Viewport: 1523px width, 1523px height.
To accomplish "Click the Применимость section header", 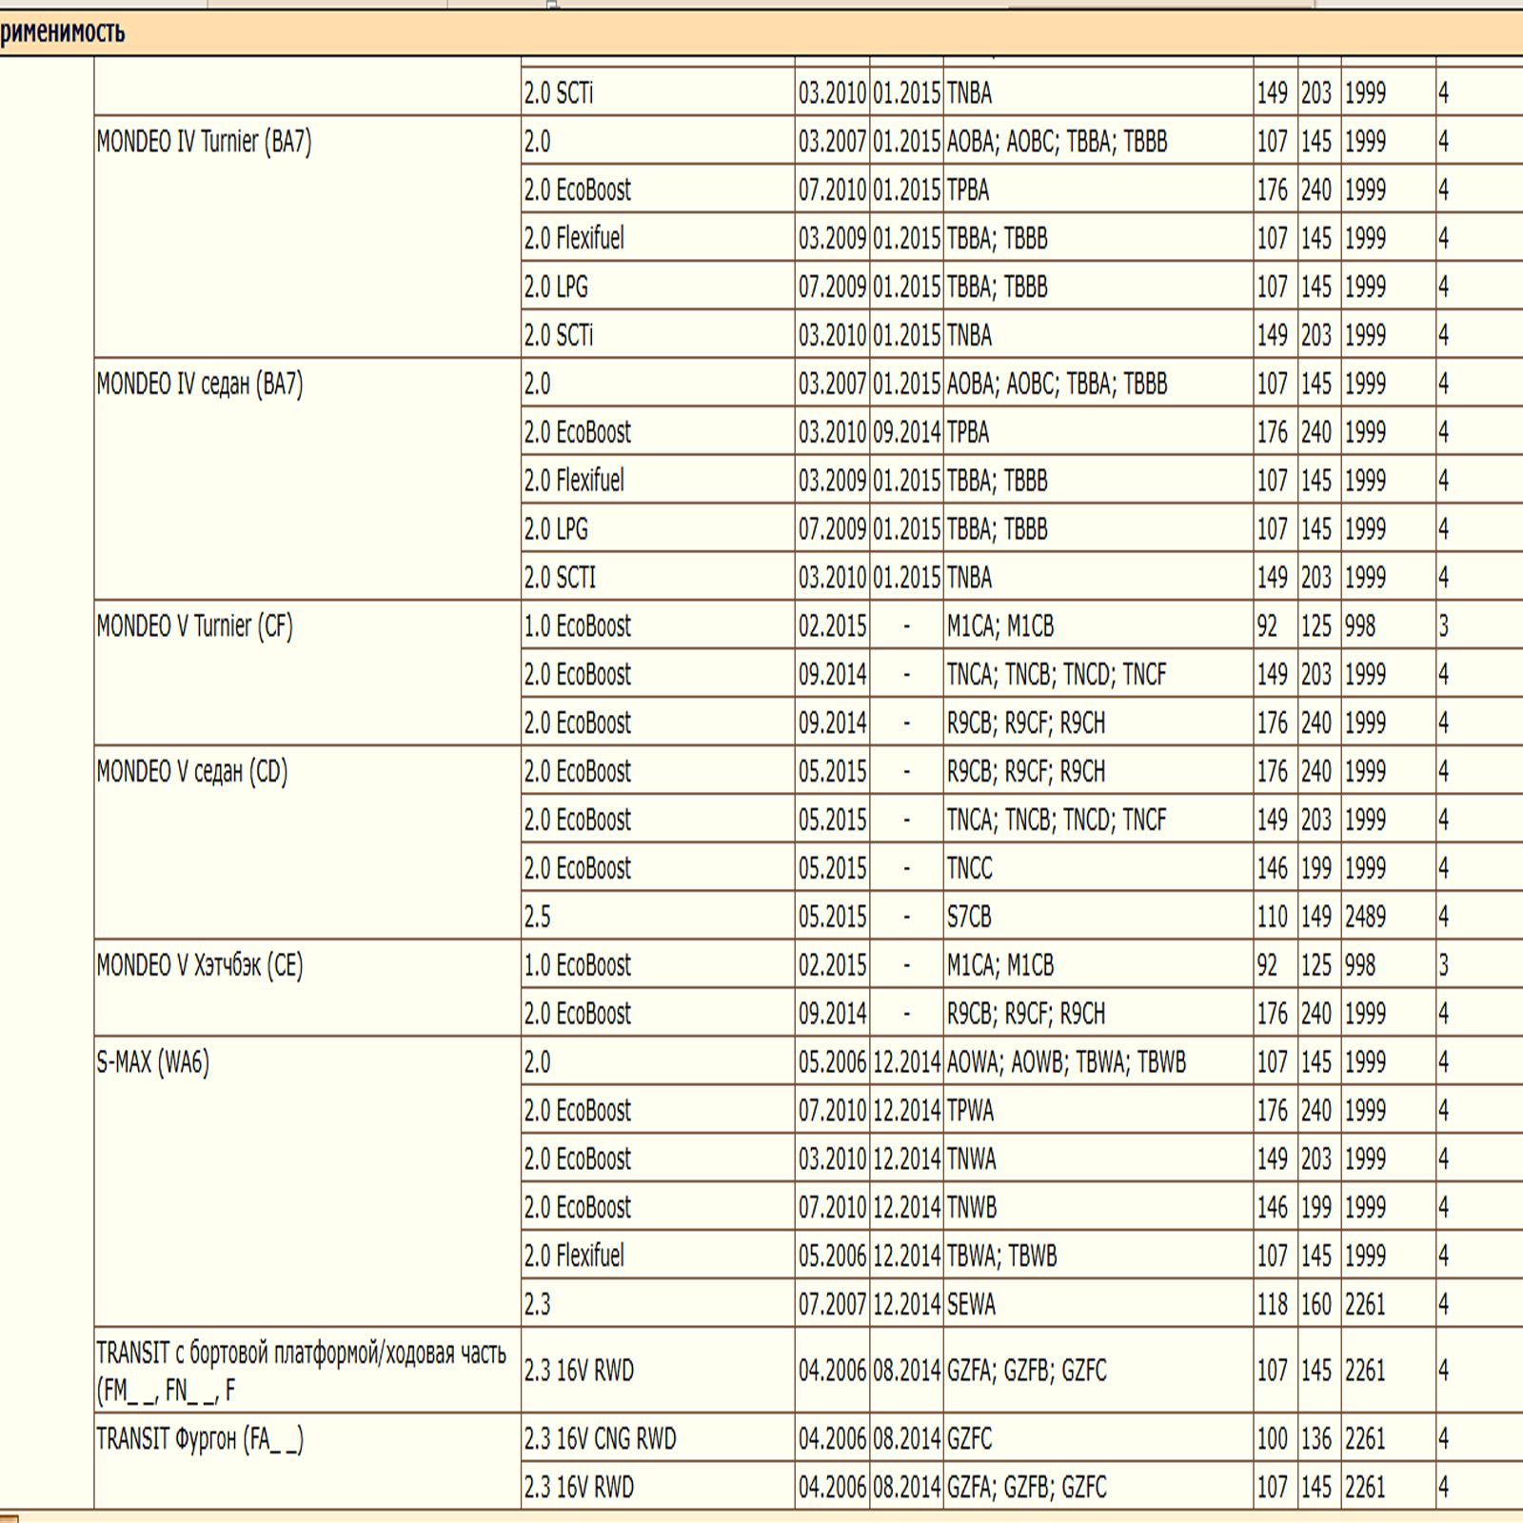I will pos(63,33).
